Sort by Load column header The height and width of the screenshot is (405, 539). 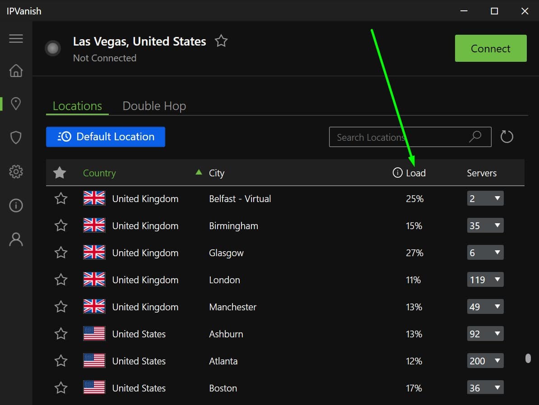coord(416,173)
